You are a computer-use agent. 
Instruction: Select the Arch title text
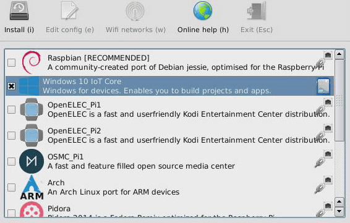point(56,183)
